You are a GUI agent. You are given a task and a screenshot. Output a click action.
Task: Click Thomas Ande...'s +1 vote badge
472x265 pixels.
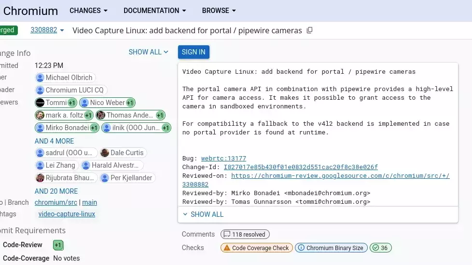tap(160, 115)
